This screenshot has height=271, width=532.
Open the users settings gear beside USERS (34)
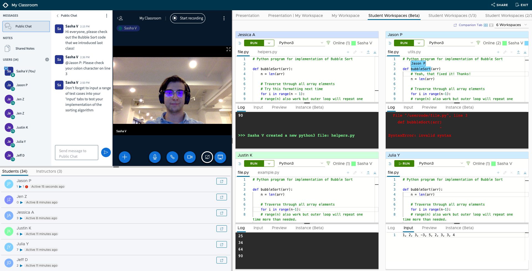click(47, 59)
